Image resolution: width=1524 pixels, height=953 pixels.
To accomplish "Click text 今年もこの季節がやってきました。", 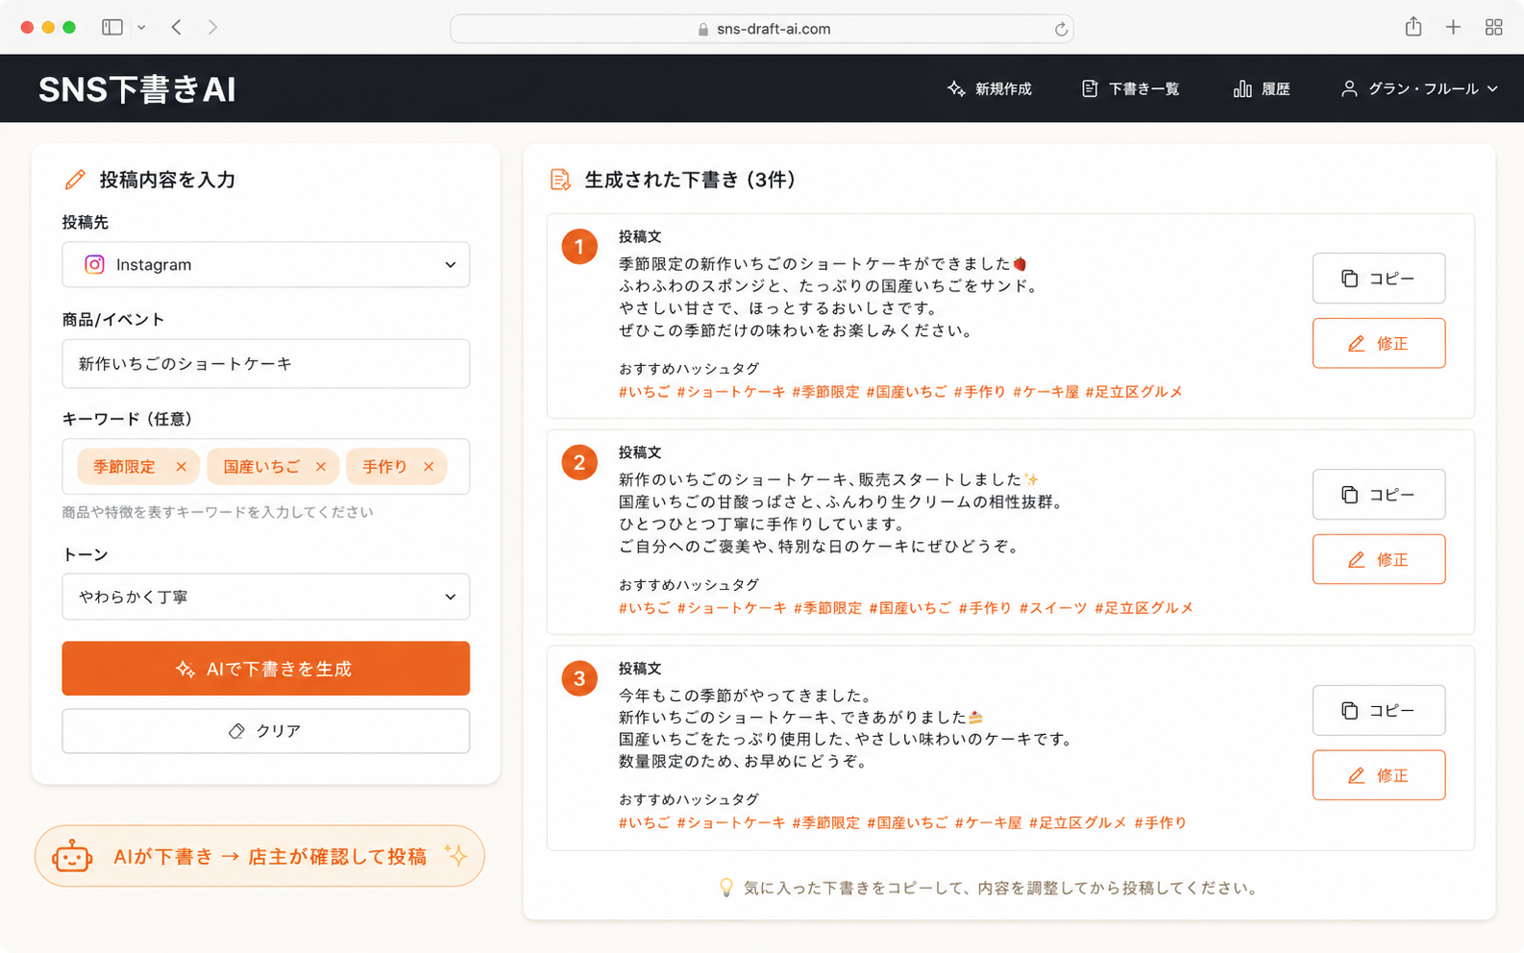I will [x=745, y=696].
